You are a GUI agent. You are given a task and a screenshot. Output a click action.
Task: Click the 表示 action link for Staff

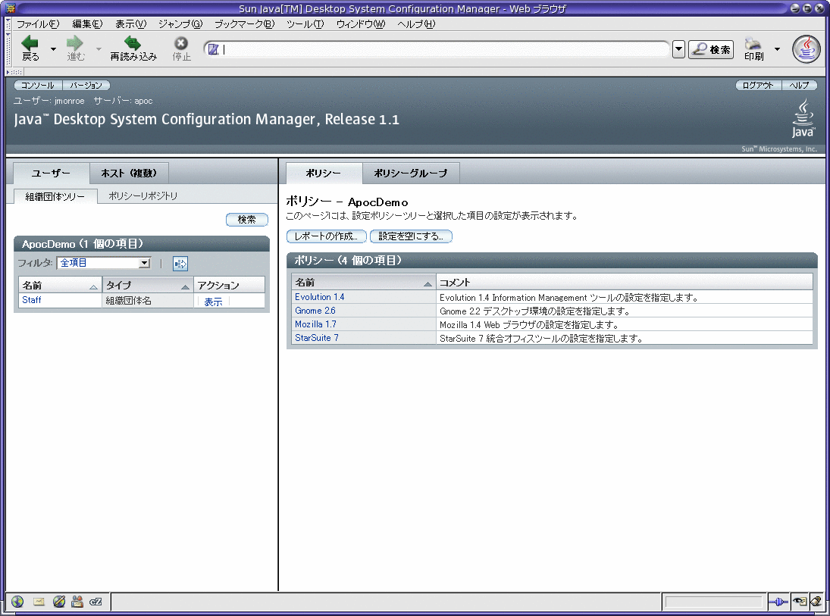pyautogui.click(x=213, y=302)
